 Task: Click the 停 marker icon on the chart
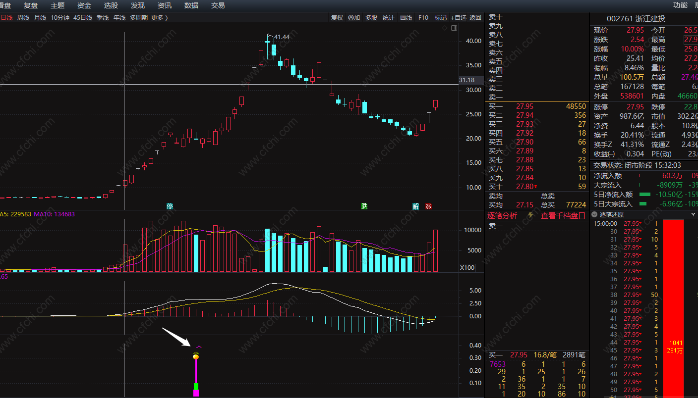(170, 206)
